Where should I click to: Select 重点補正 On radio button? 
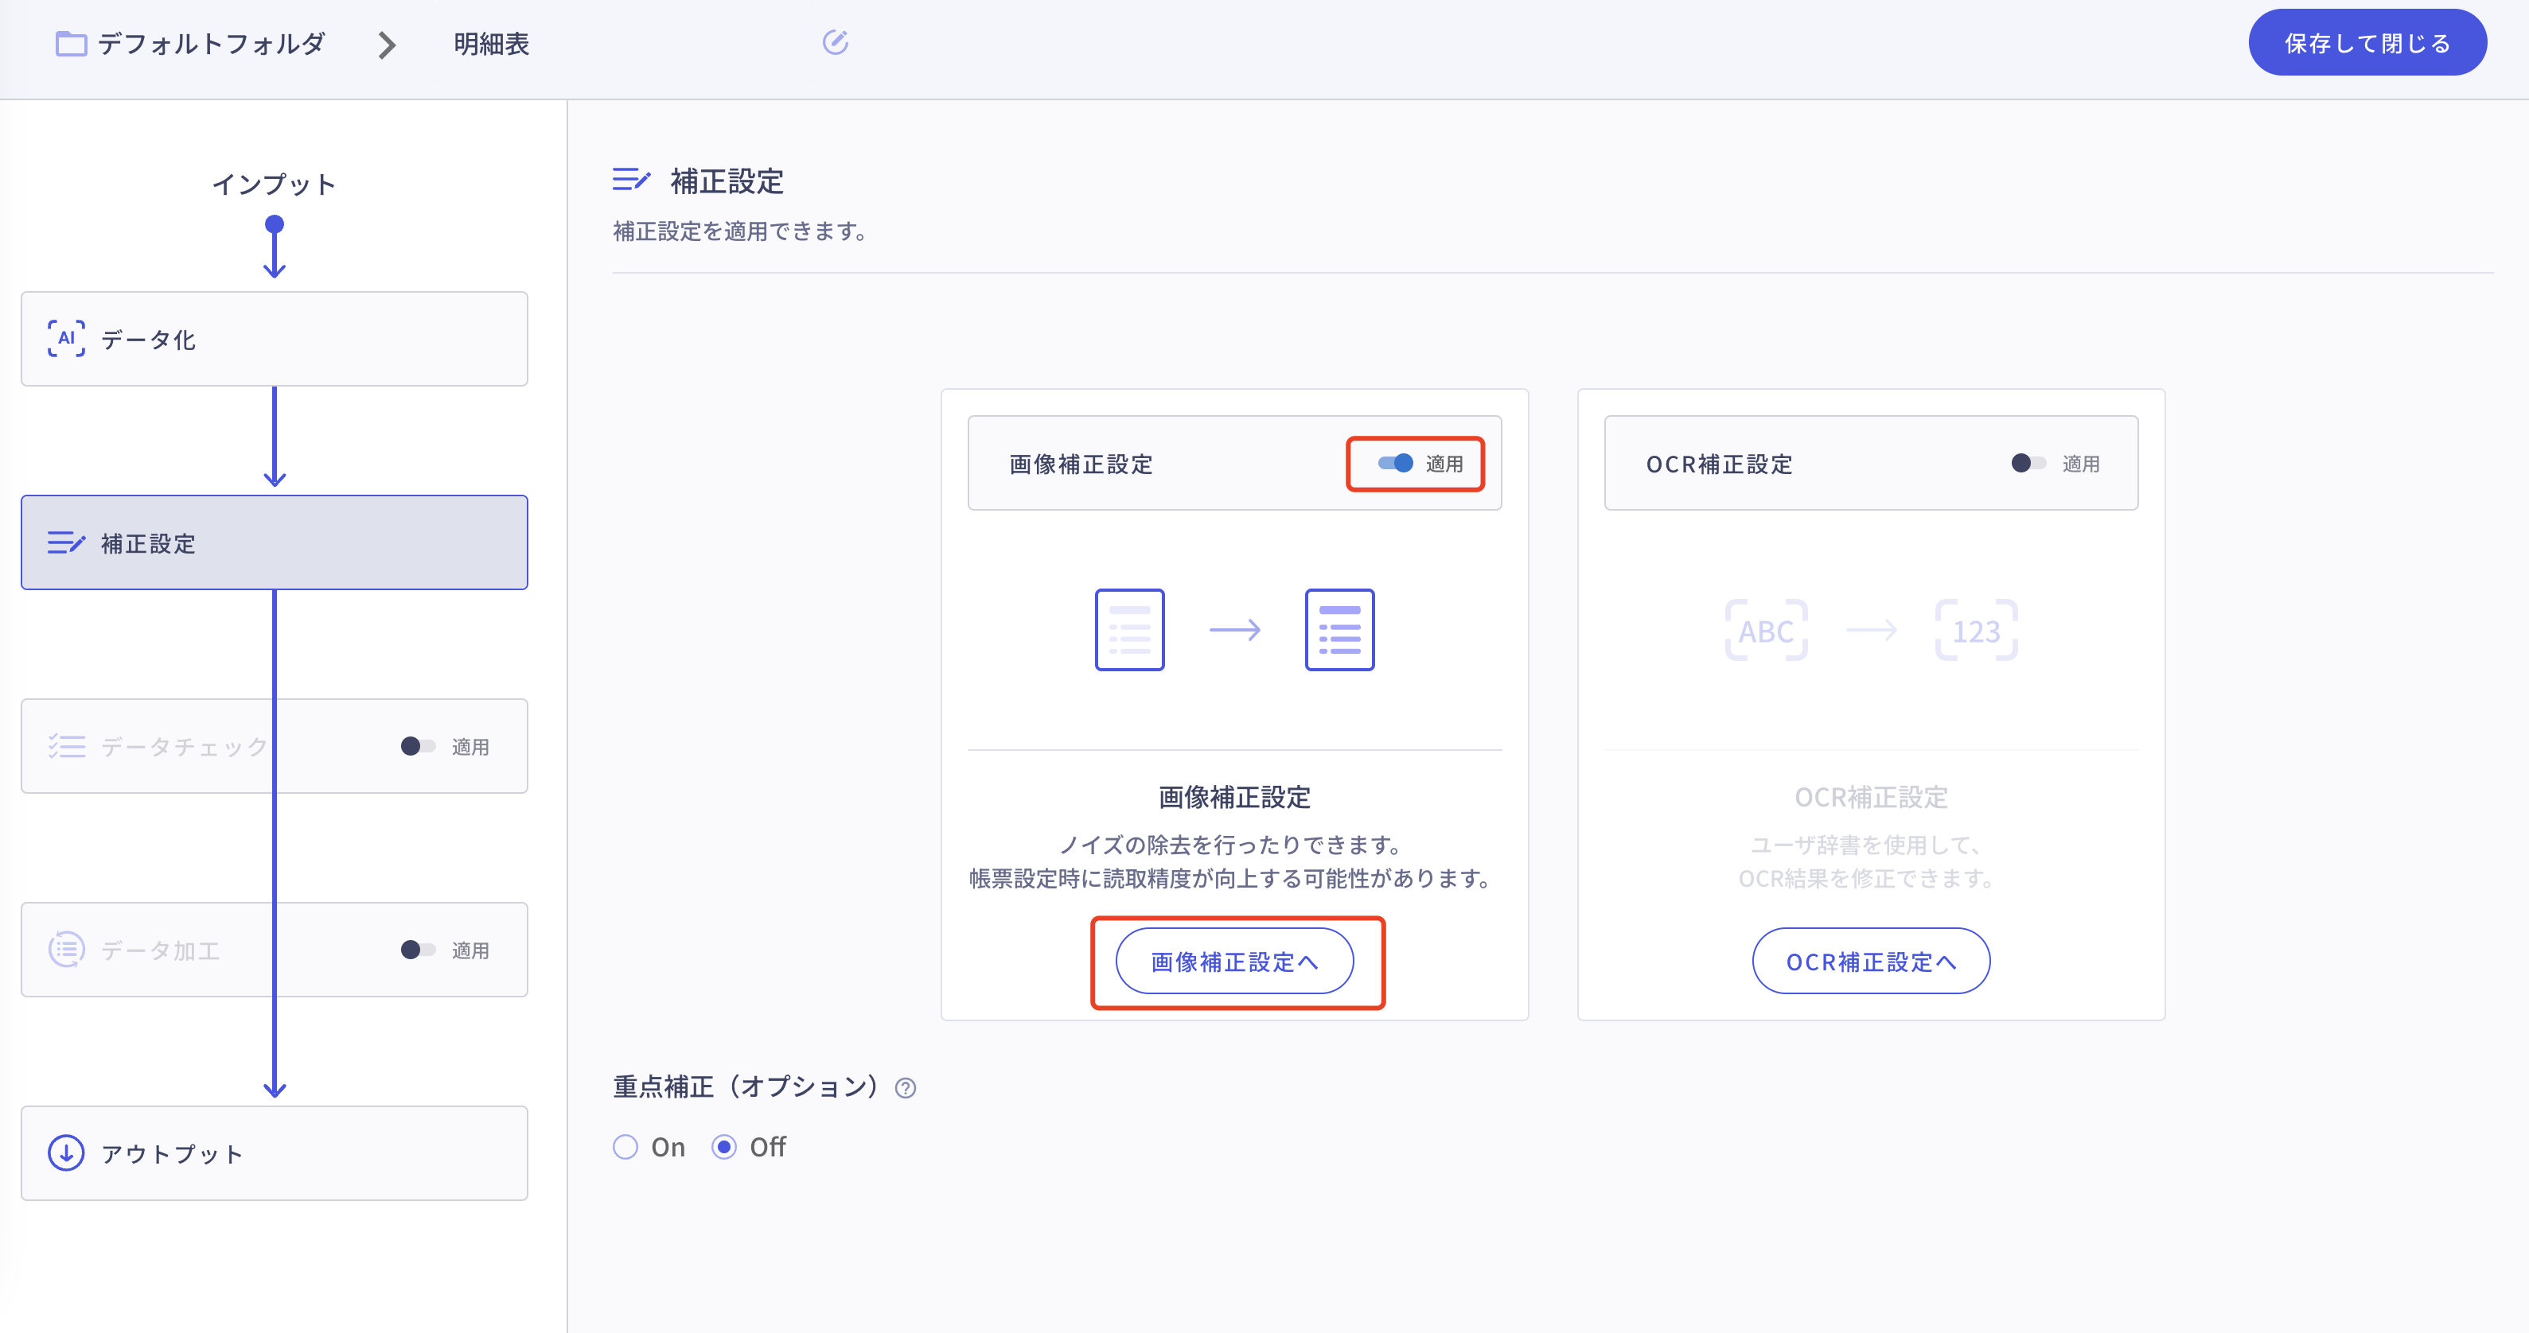[x=625, y=1147]
